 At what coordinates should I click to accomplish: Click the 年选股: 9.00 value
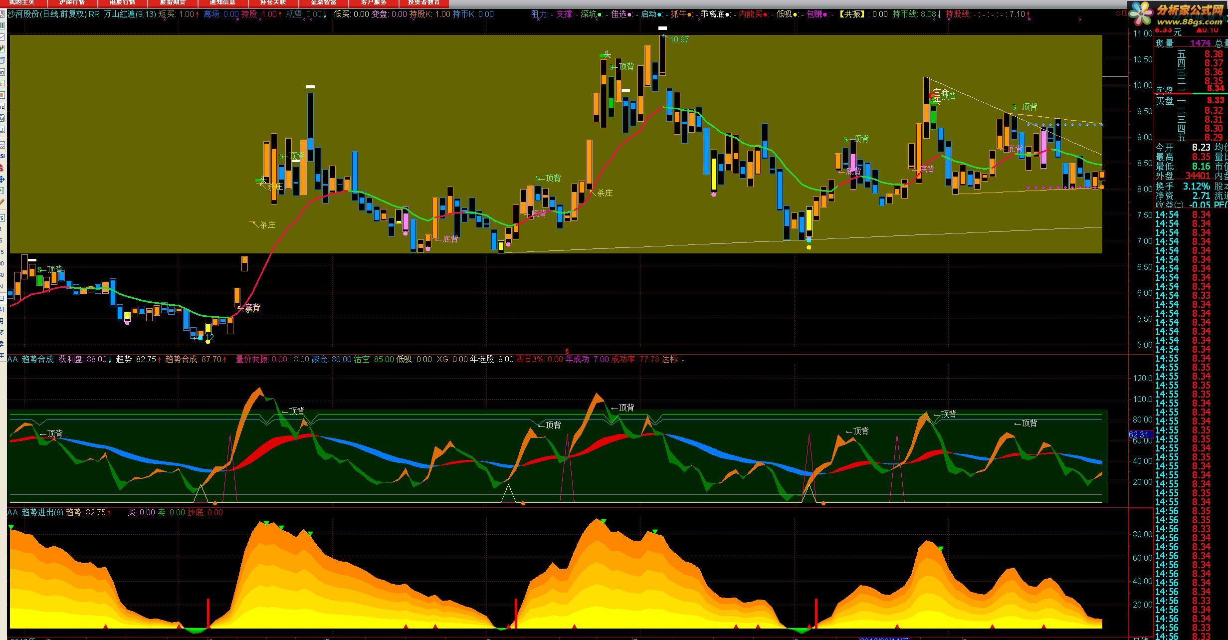(x=492, y=359)
